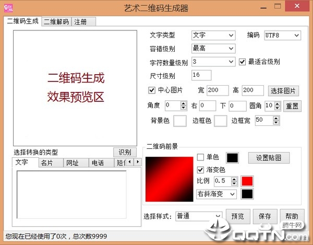Click the app logo icon in title bar

(x=8, y=8)
